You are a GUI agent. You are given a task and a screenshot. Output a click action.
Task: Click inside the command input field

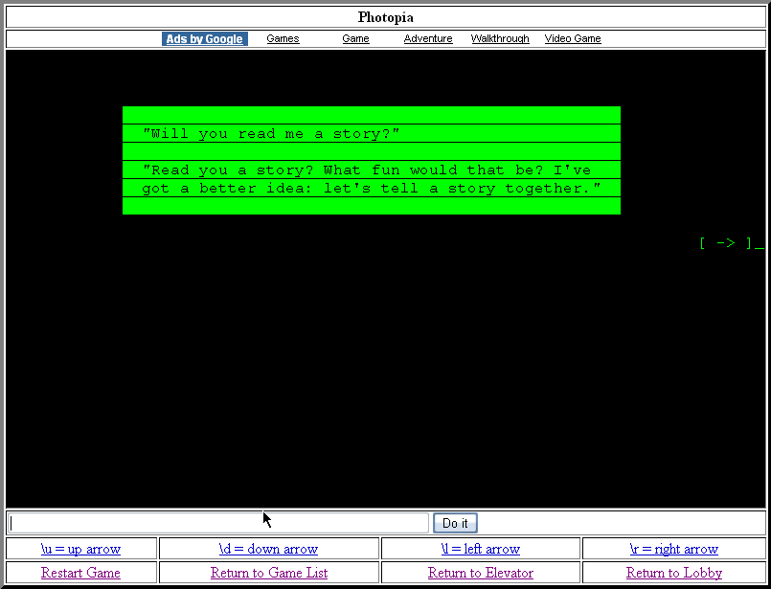(x=218, y=522)
